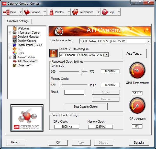Click the 0% GPU Activity readout
Image resolution: width=156 pixels, height=149 pixels.
[x=137, y=126]
